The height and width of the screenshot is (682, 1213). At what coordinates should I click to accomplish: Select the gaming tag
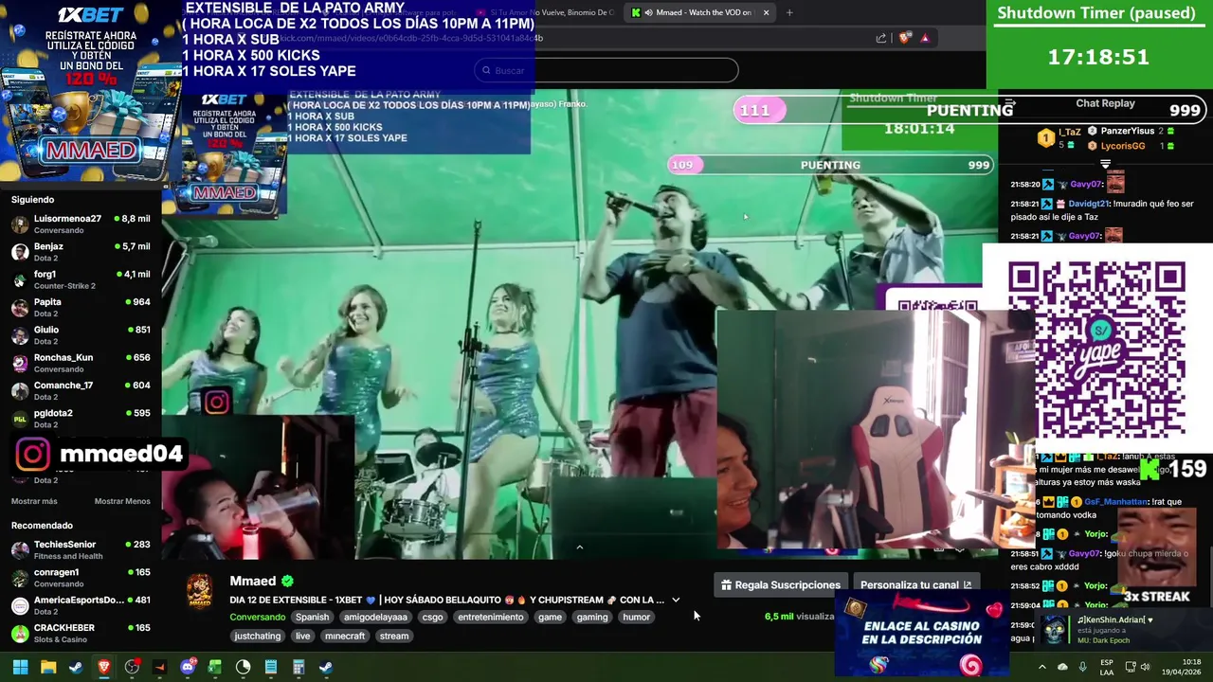point(592,617)
